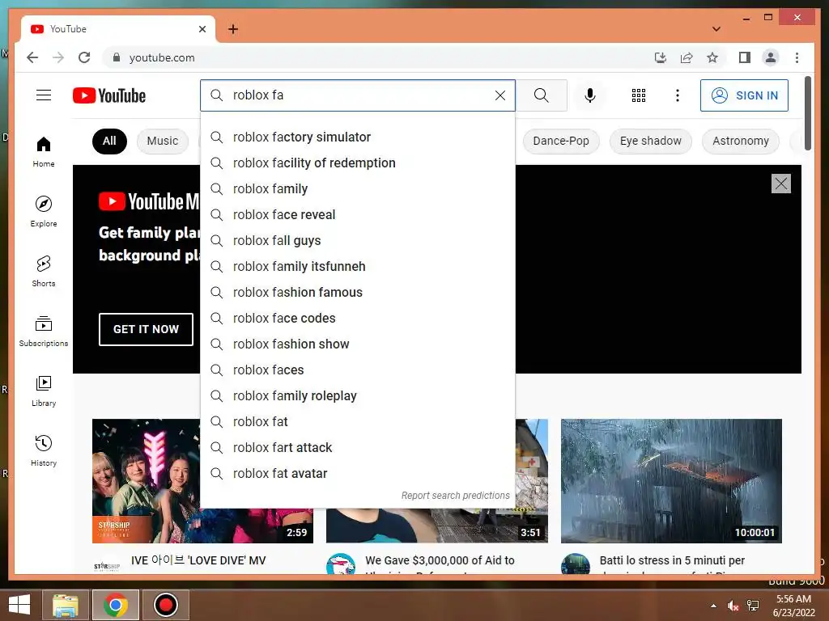Open the YouTube hamburger guide menu
This screenshot has width=829, height=621.
click(x=44, y=95)
